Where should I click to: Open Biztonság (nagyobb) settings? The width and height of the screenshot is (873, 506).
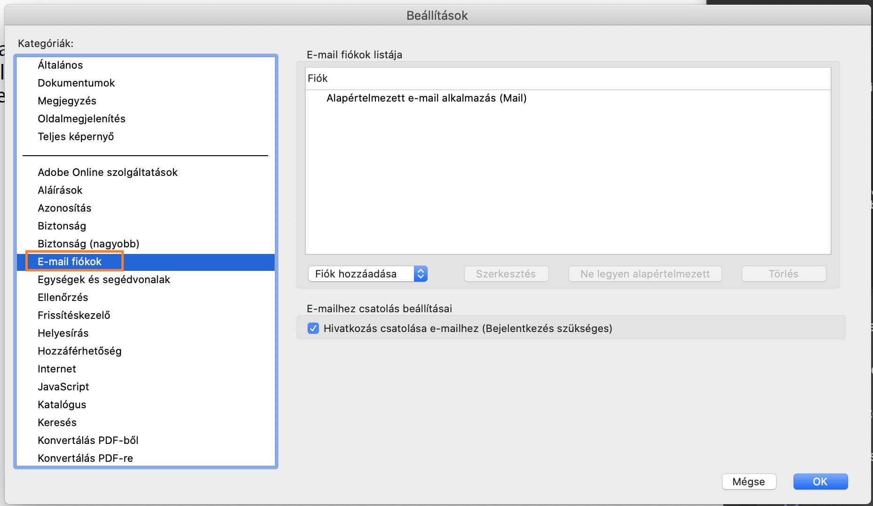pyautogui.click(x=146, y=244)
